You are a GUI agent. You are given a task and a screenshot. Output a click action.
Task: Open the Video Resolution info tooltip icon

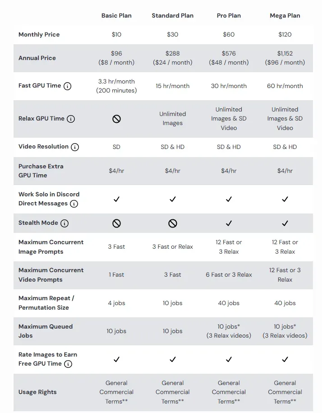pos(75,147)
